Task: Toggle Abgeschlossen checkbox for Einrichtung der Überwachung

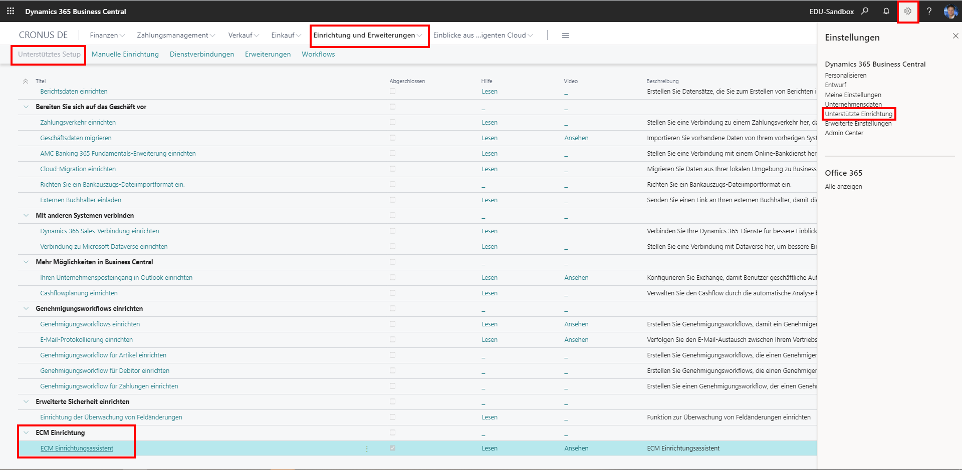Action: coord(392,417)
